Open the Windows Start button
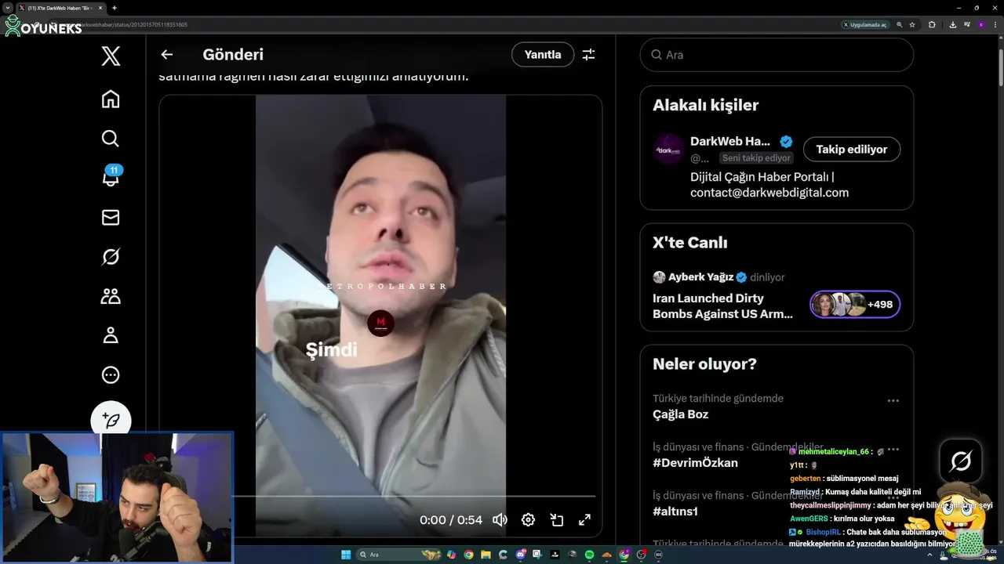1004x564 pixels. click(x=346, y=555)
